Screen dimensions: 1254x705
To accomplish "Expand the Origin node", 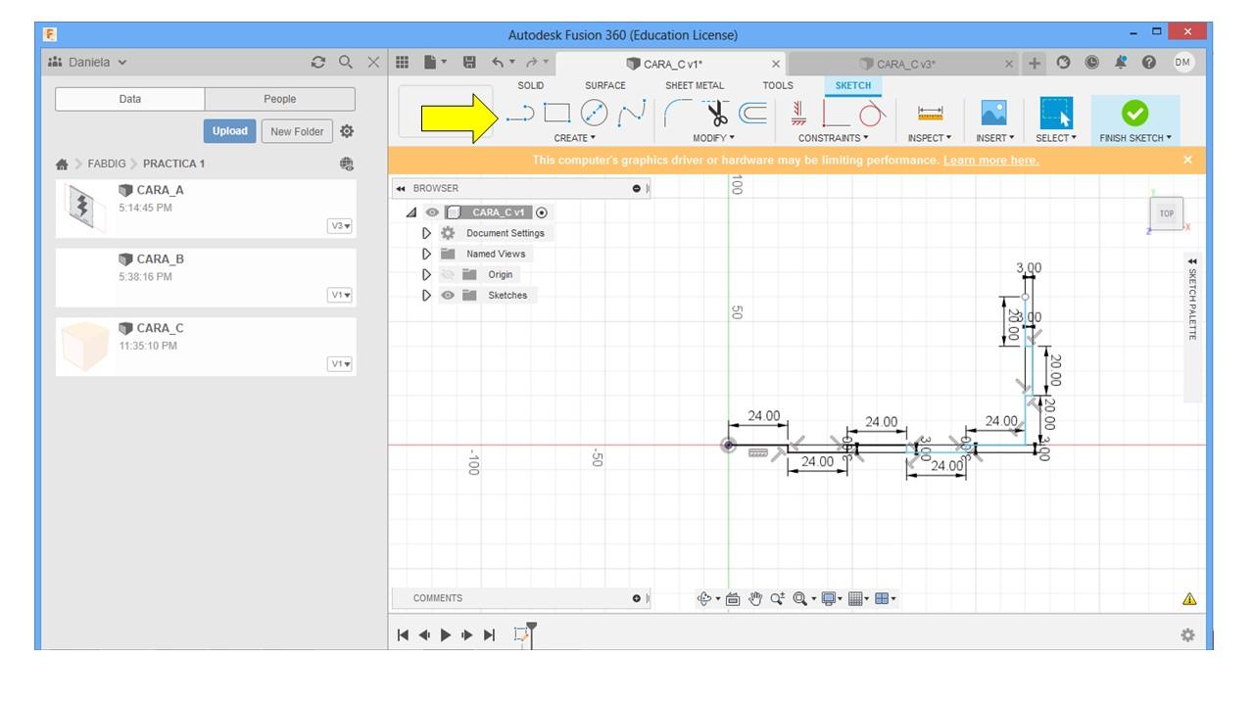I will 426,274.
